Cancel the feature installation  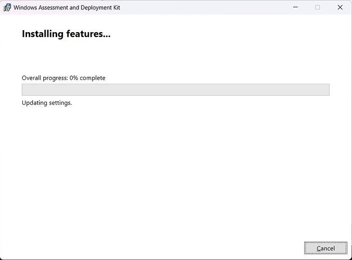point(325,248)
